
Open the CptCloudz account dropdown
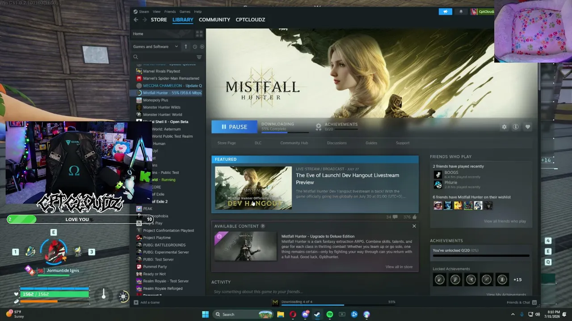pyautogui.click(x=483, y=12)
